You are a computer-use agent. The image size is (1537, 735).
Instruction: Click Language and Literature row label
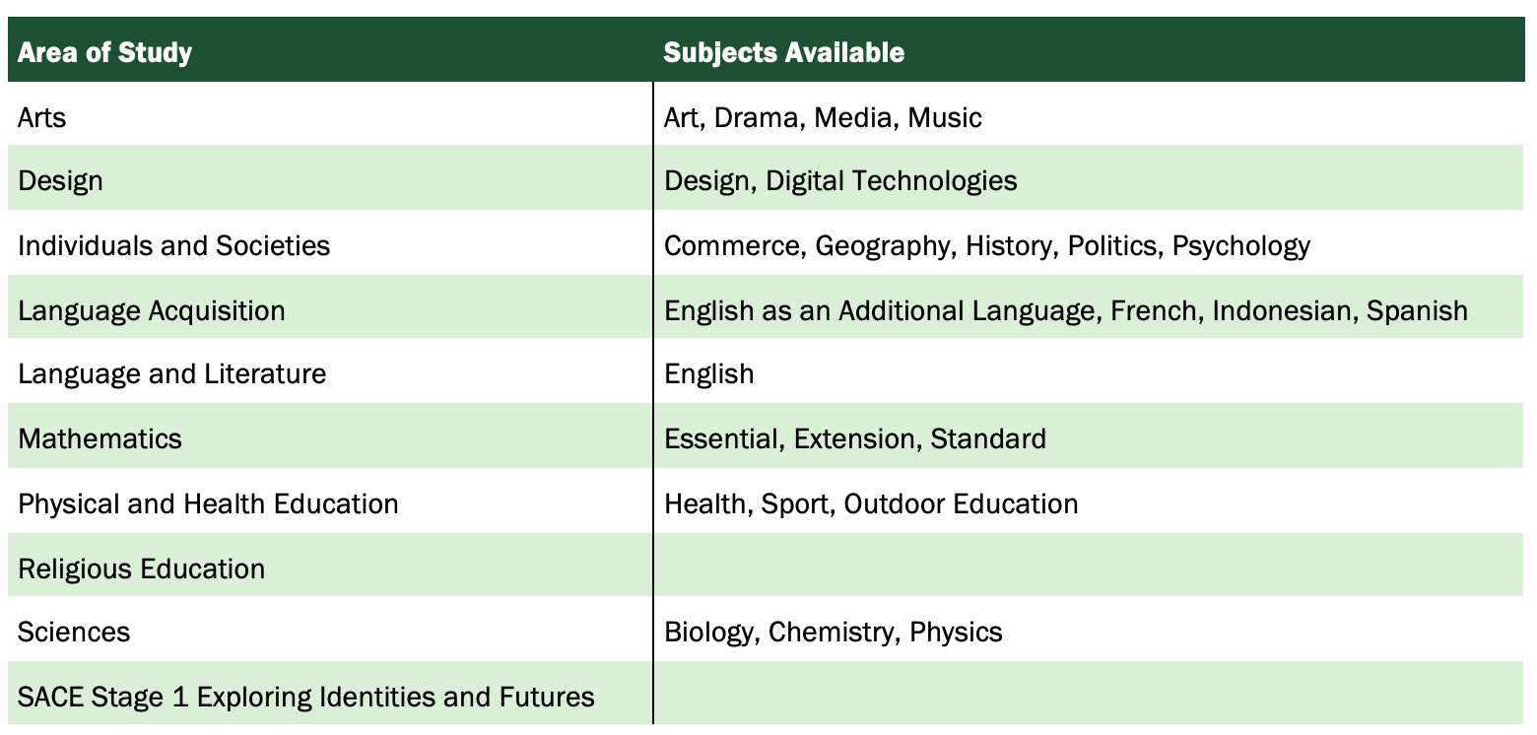(171, 374)
